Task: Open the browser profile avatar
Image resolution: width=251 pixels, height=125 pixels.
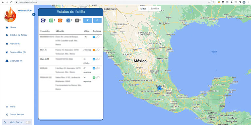Action: [244, 2]
